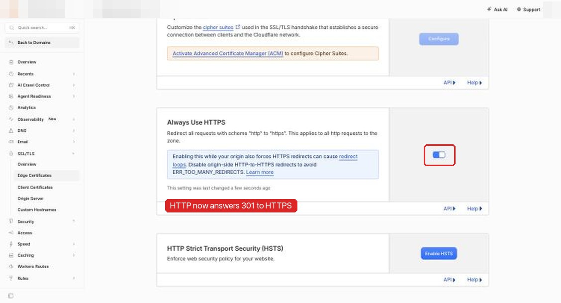Open Workers Routes in sidebar
Viewport: 561px width, 303px height.
click(x=33, y=267)
